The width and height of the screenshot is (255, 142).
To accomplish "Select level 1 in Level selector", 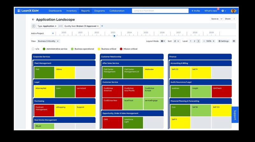I will click(x=191, y=41).
